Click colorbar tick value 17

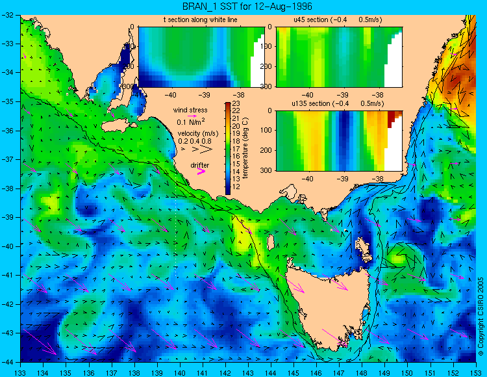[x=236, y=149]
